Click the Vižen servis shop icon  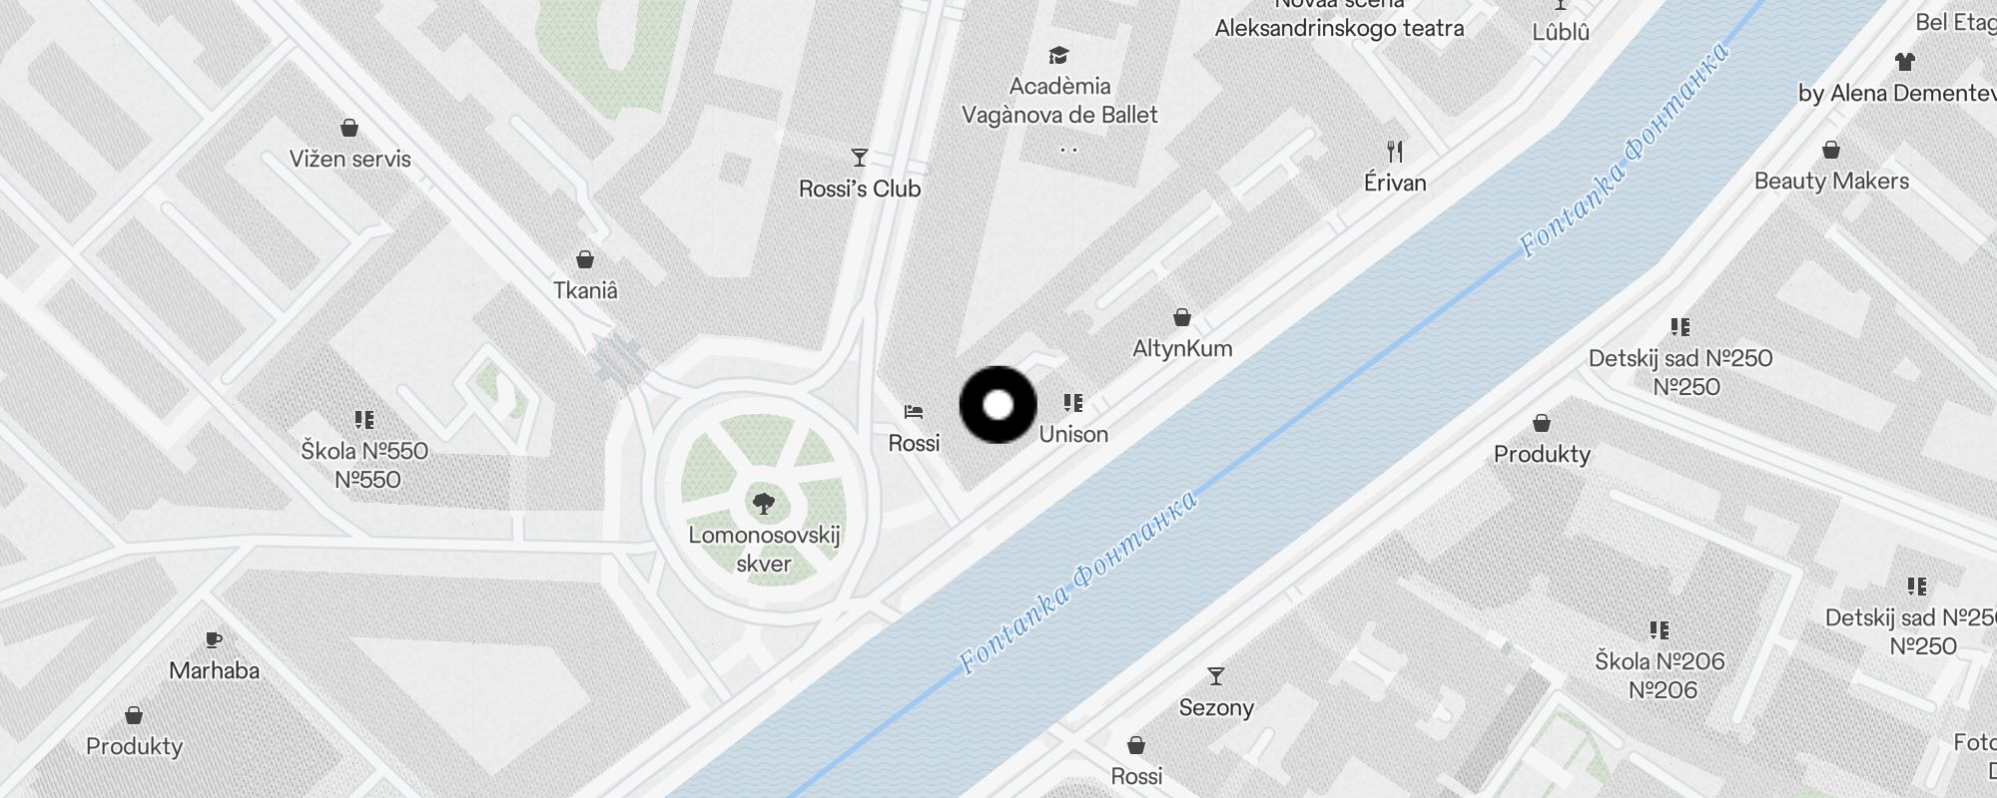[349, 128]
